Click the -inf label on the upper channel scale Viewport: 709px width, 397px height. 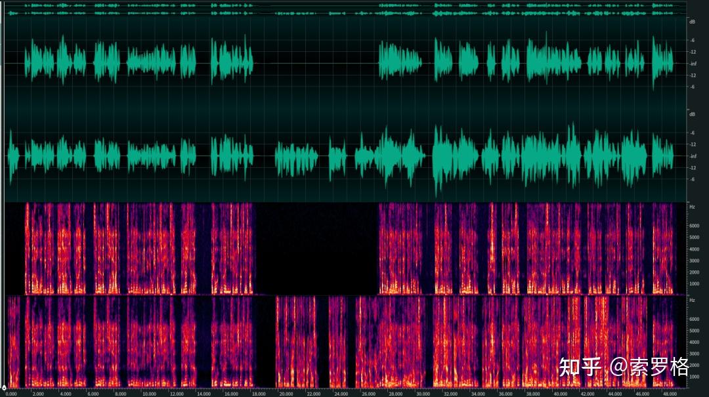click(x=693, y=64)
